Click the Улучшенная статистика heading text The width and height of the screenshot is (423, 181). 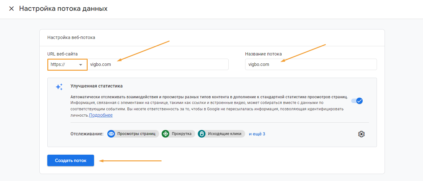click(x=97, y=86)
